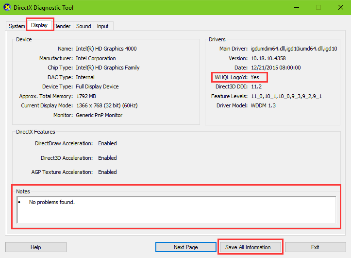Click DAC Type value 'Internal'

[85, 77]
